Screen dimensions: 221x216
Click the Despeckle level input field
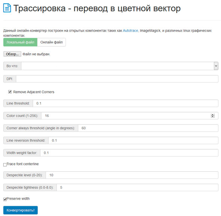point(132,175)
